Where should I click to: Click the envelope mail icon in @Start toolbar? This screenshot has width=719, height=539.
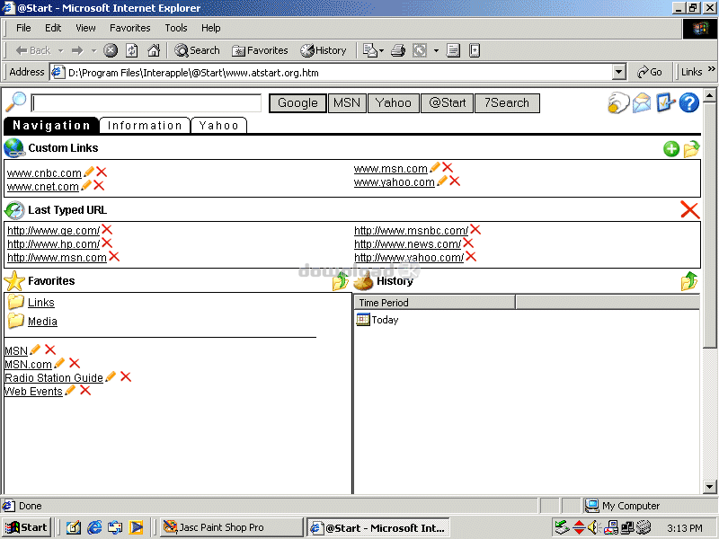[x=642, y=102]
